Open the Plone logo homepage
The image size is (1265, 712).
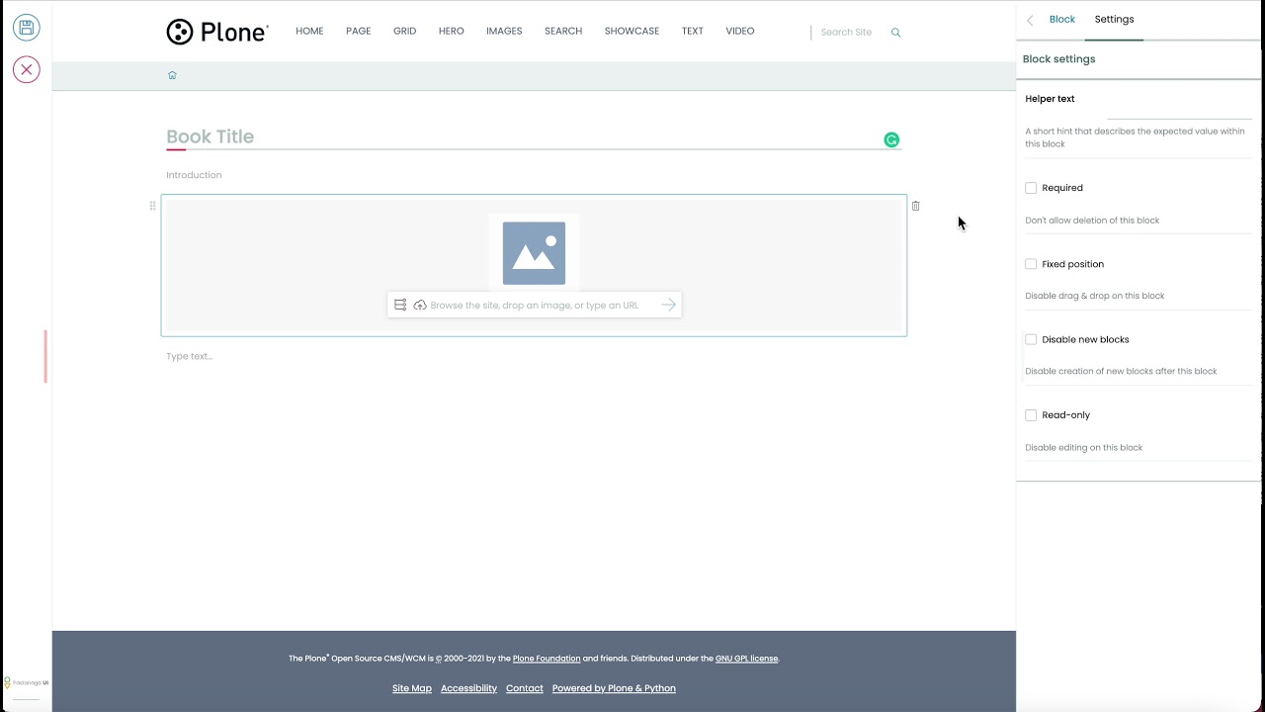tap(217, 32)
